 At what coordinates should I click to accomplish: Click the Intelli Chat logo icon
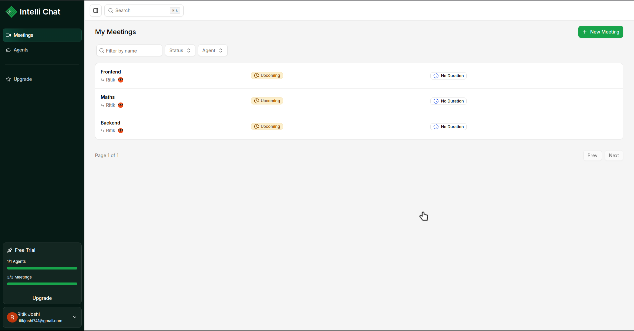coord(11,12)
